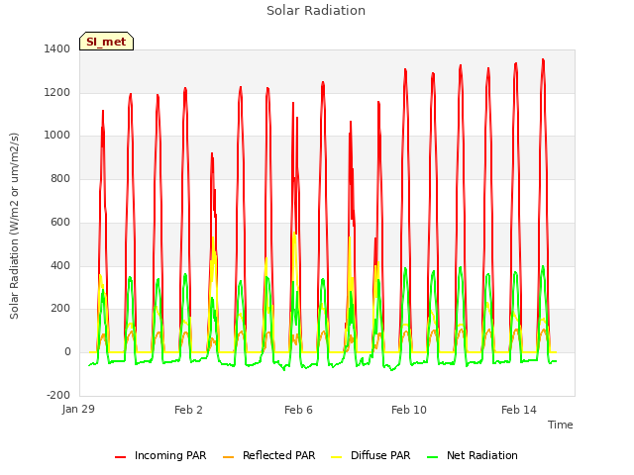
Task: Toggle the Diffuse PAR legend entry
Action: (x=370, y=455)
